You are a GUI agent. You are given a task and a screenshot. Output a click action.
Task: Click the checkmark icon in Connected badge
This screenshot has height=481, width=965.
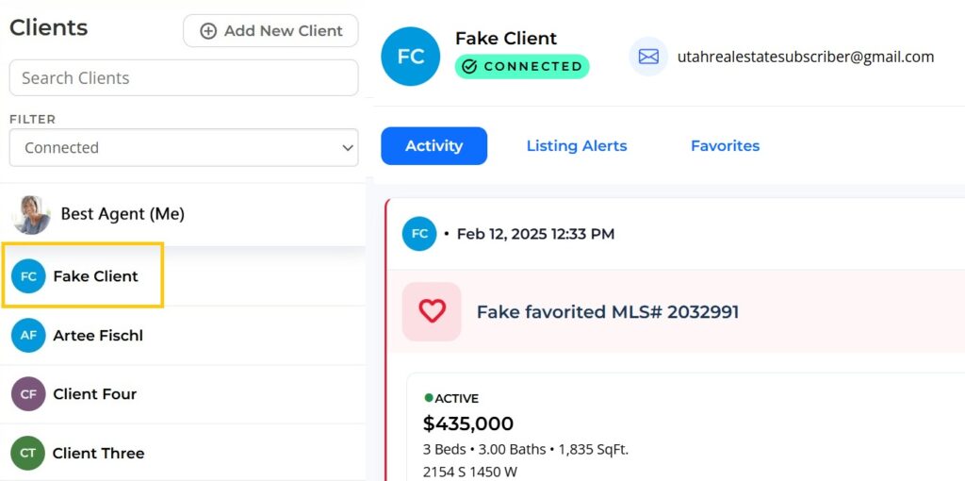click(x=469, y=67)
